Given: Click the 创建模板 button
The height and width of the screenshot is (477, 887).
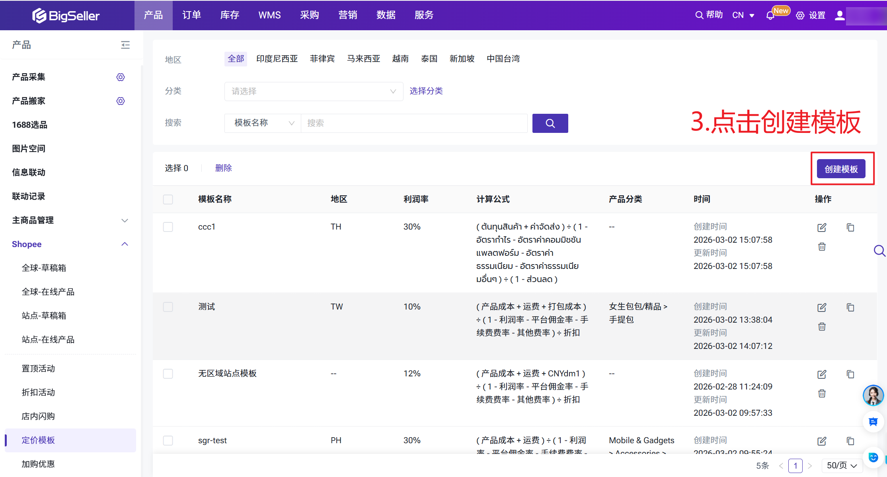Looking at the screenshot, I should (x=841, y=169).
